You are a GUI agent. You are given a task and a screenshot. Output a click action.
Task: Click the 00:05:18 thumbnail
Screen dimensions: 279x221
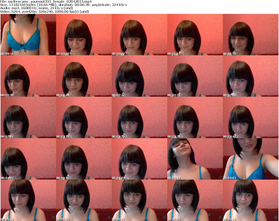tap(28, 200)
